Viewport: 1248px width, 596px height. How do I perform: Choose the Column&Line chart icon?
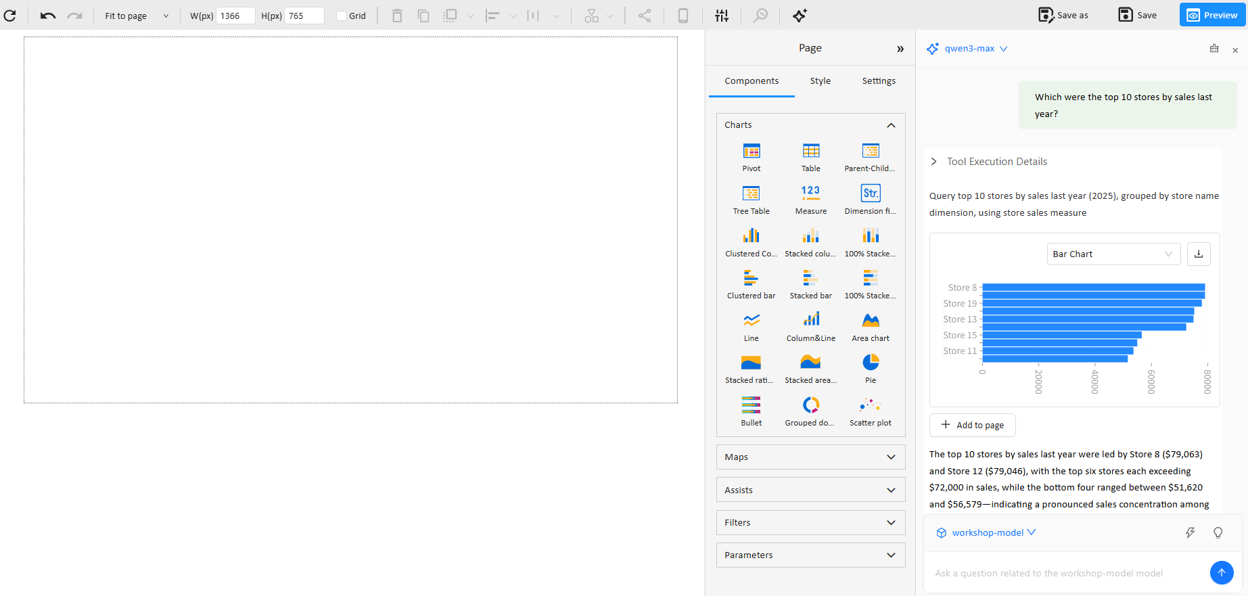point(810,326)
